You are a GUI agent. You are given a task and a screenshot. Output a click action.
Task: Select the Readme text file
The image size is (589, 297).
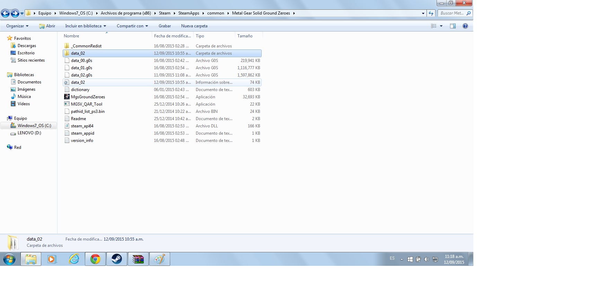(162, 119)
